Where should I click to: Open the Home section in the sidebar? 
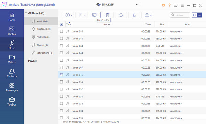pos(12,17)
